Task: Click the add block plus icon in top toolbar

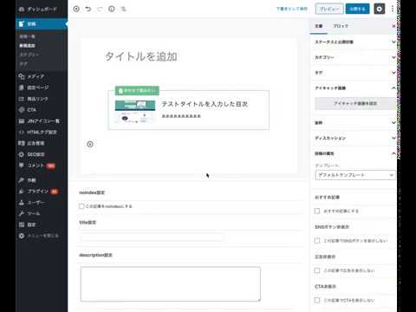Action: click(76, 9)
